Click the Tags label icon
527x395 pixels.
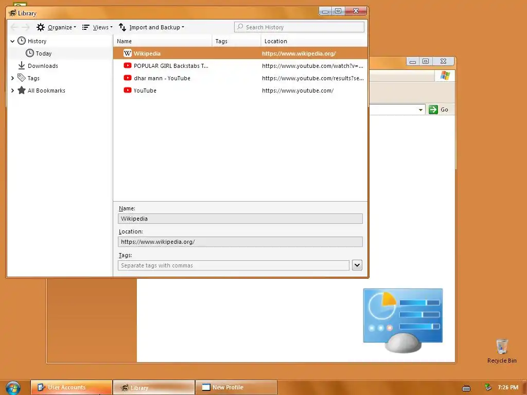(22, 78)
